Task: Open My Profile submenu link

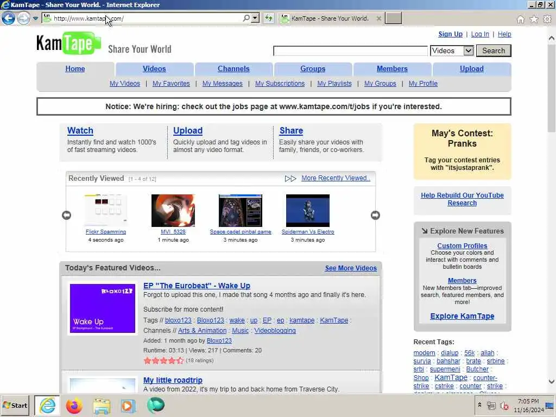Action: (x=423, y=83)
